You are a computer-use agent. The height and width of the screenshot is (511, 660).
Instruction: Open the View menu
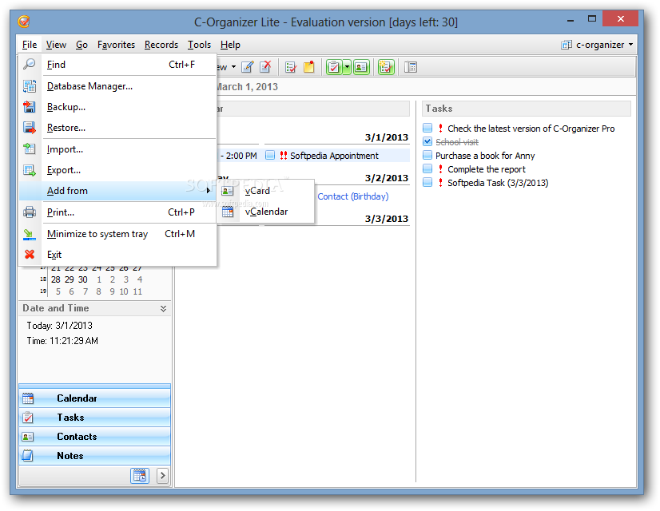point(56,45)
